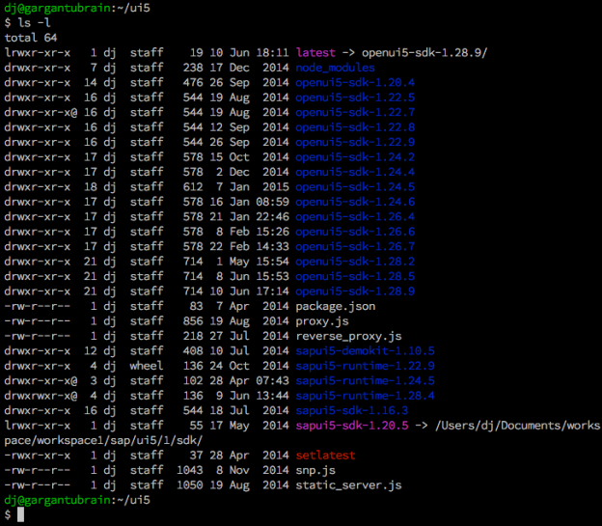The height and width of the screenshot is (526, 602).
Task: Click the openui5-sdk-1.22.5 directory entry
Action: [x=355, y=97]
